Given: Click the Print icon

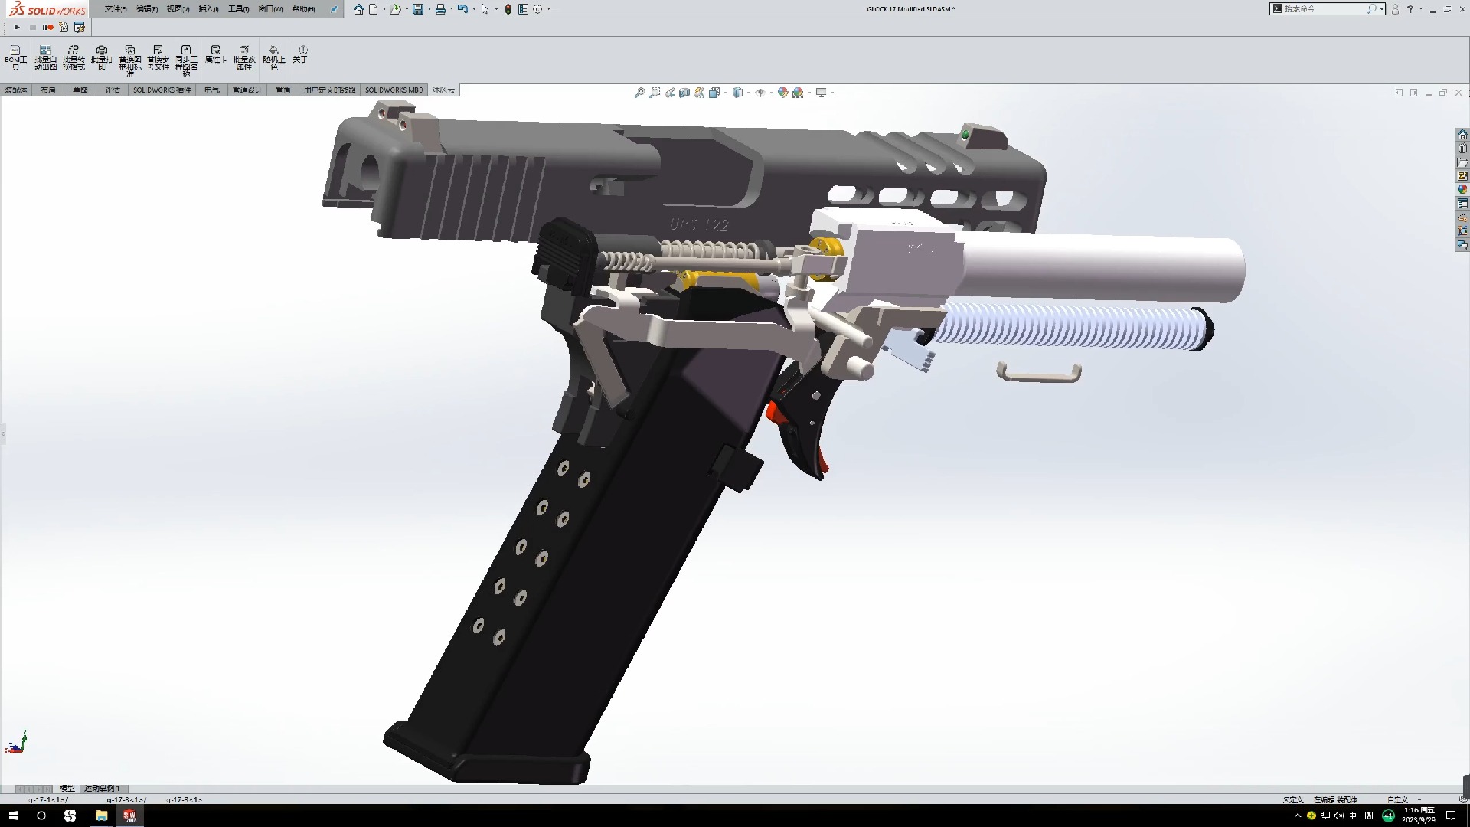Looking at the screenshot, I should pos(440,9).
